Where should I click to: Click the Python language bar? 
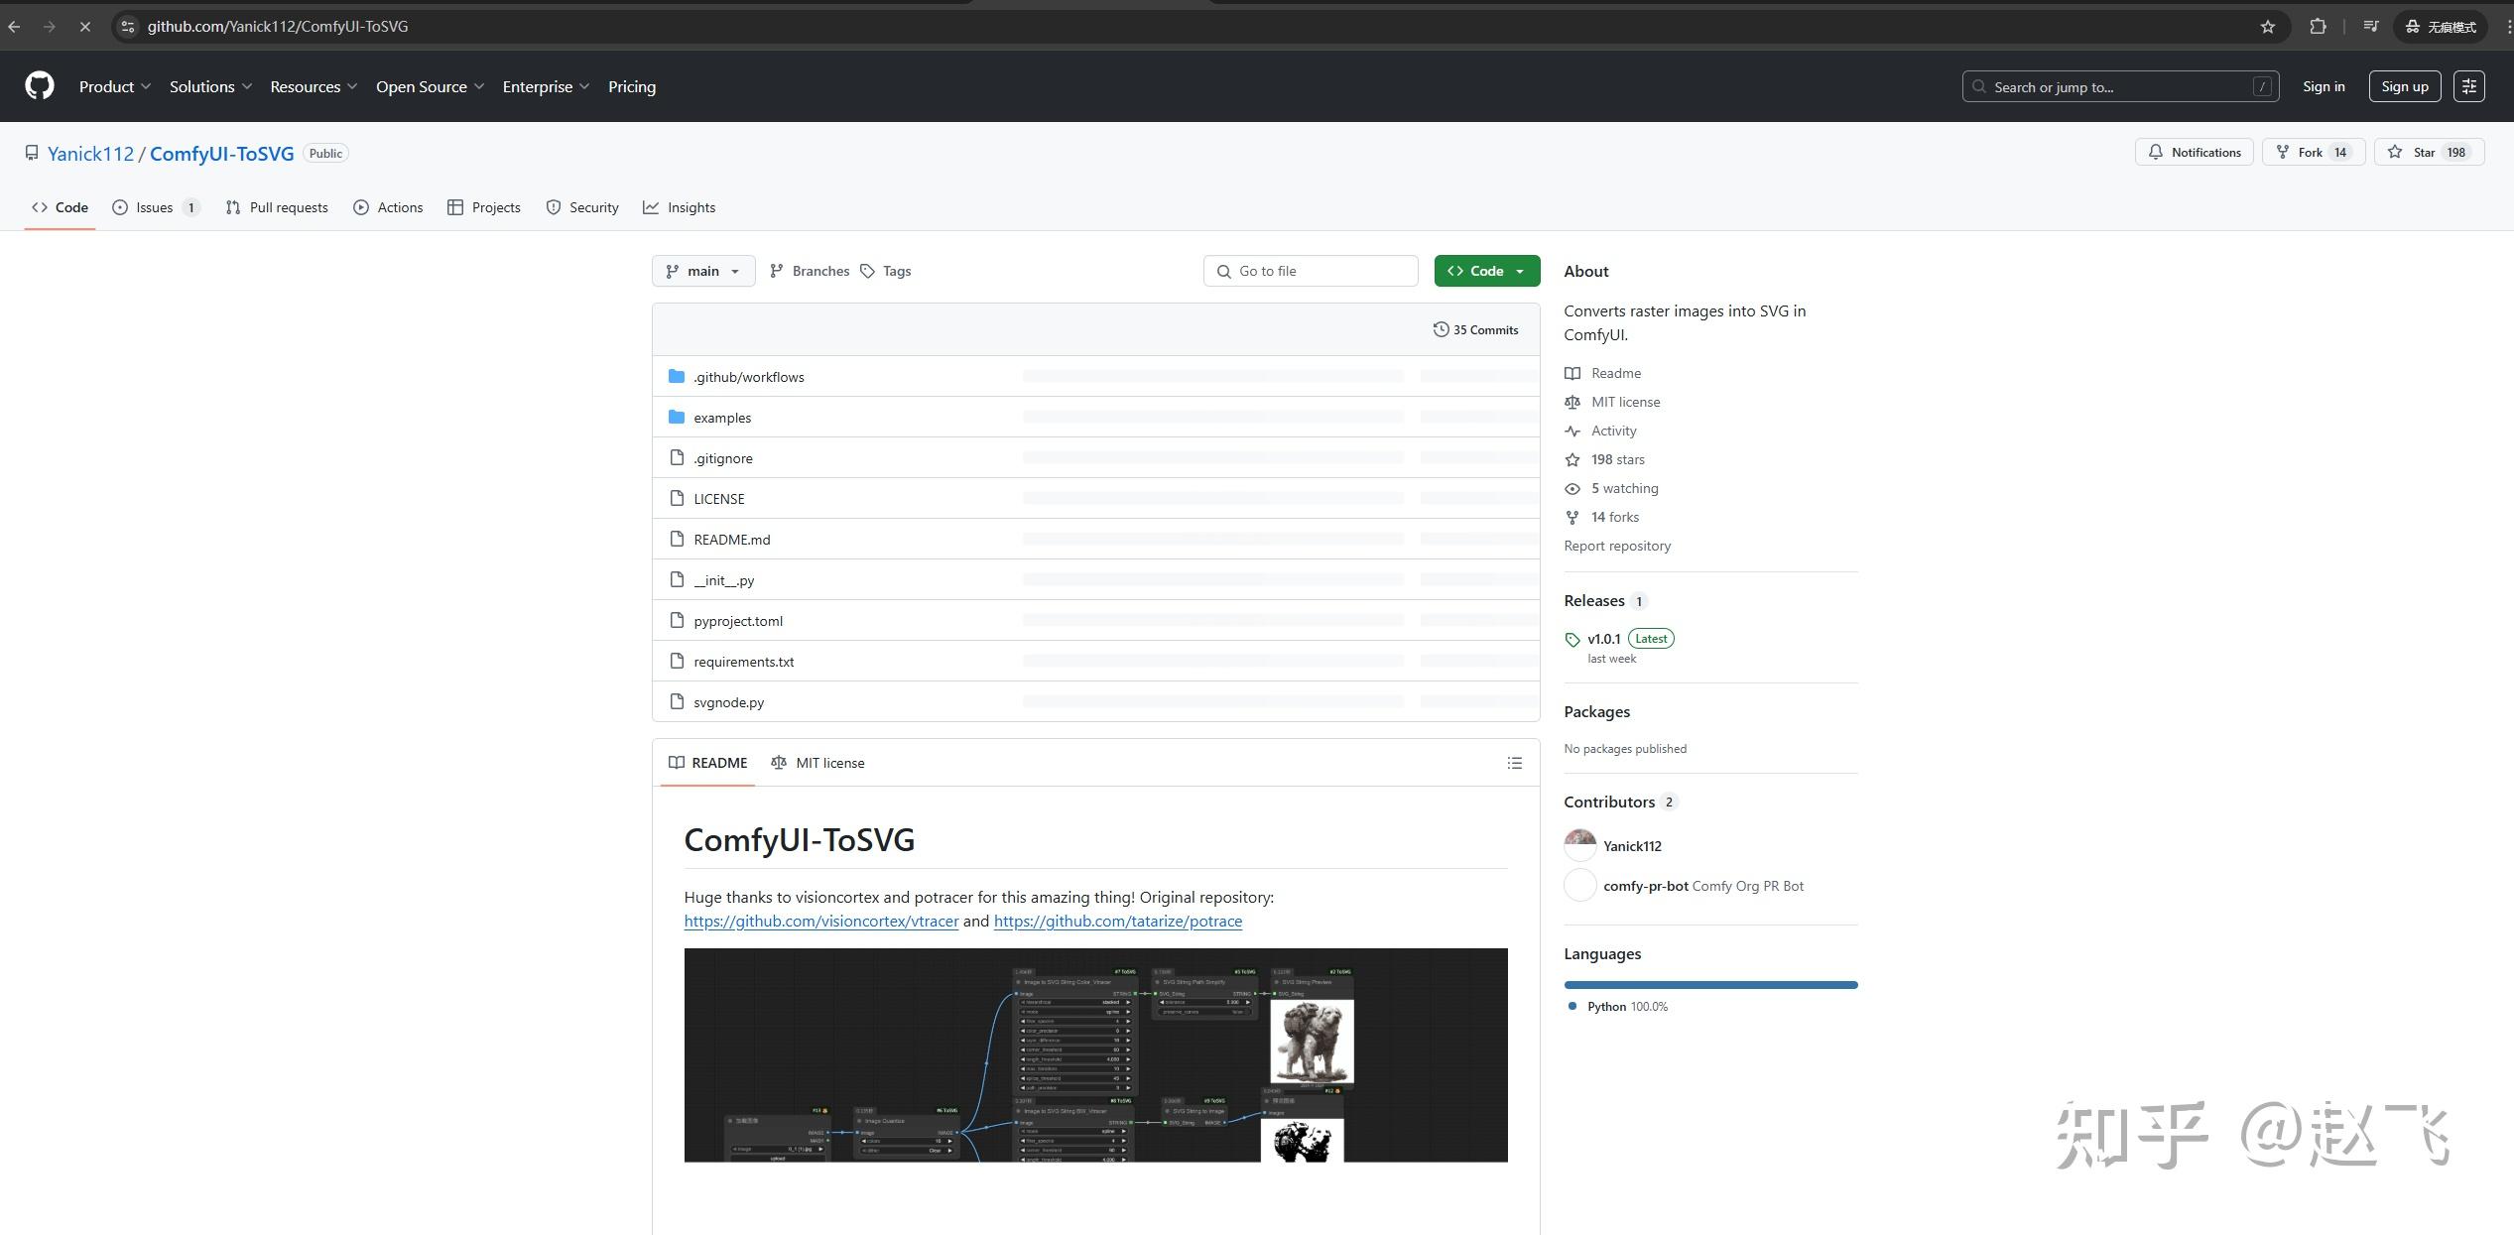1710,985
